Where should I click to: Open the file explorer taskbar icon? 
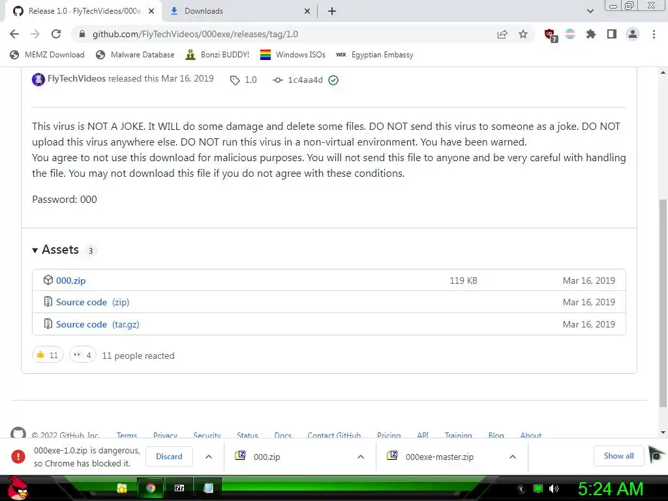click(122, 488)
